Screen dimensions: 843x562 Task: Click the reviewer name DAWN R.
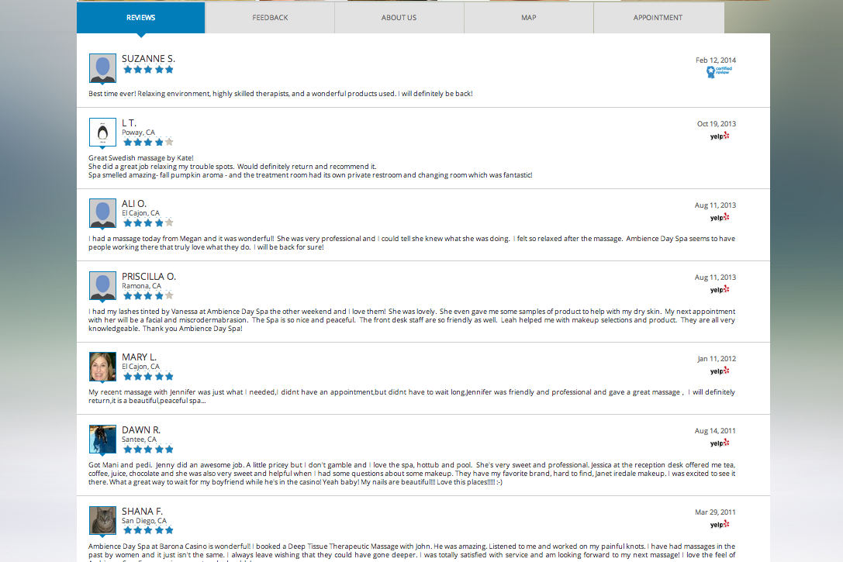pos(141,429)
